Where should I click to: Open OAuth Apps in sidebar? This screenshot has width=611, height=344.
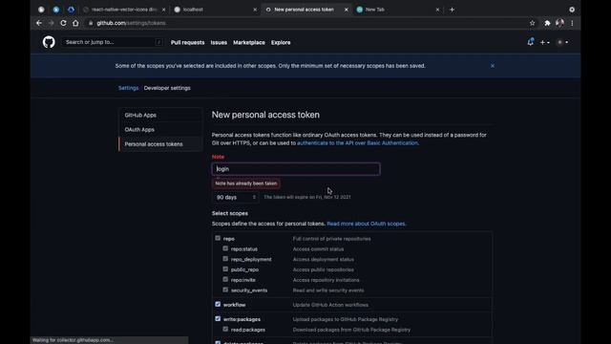point(160,130)
